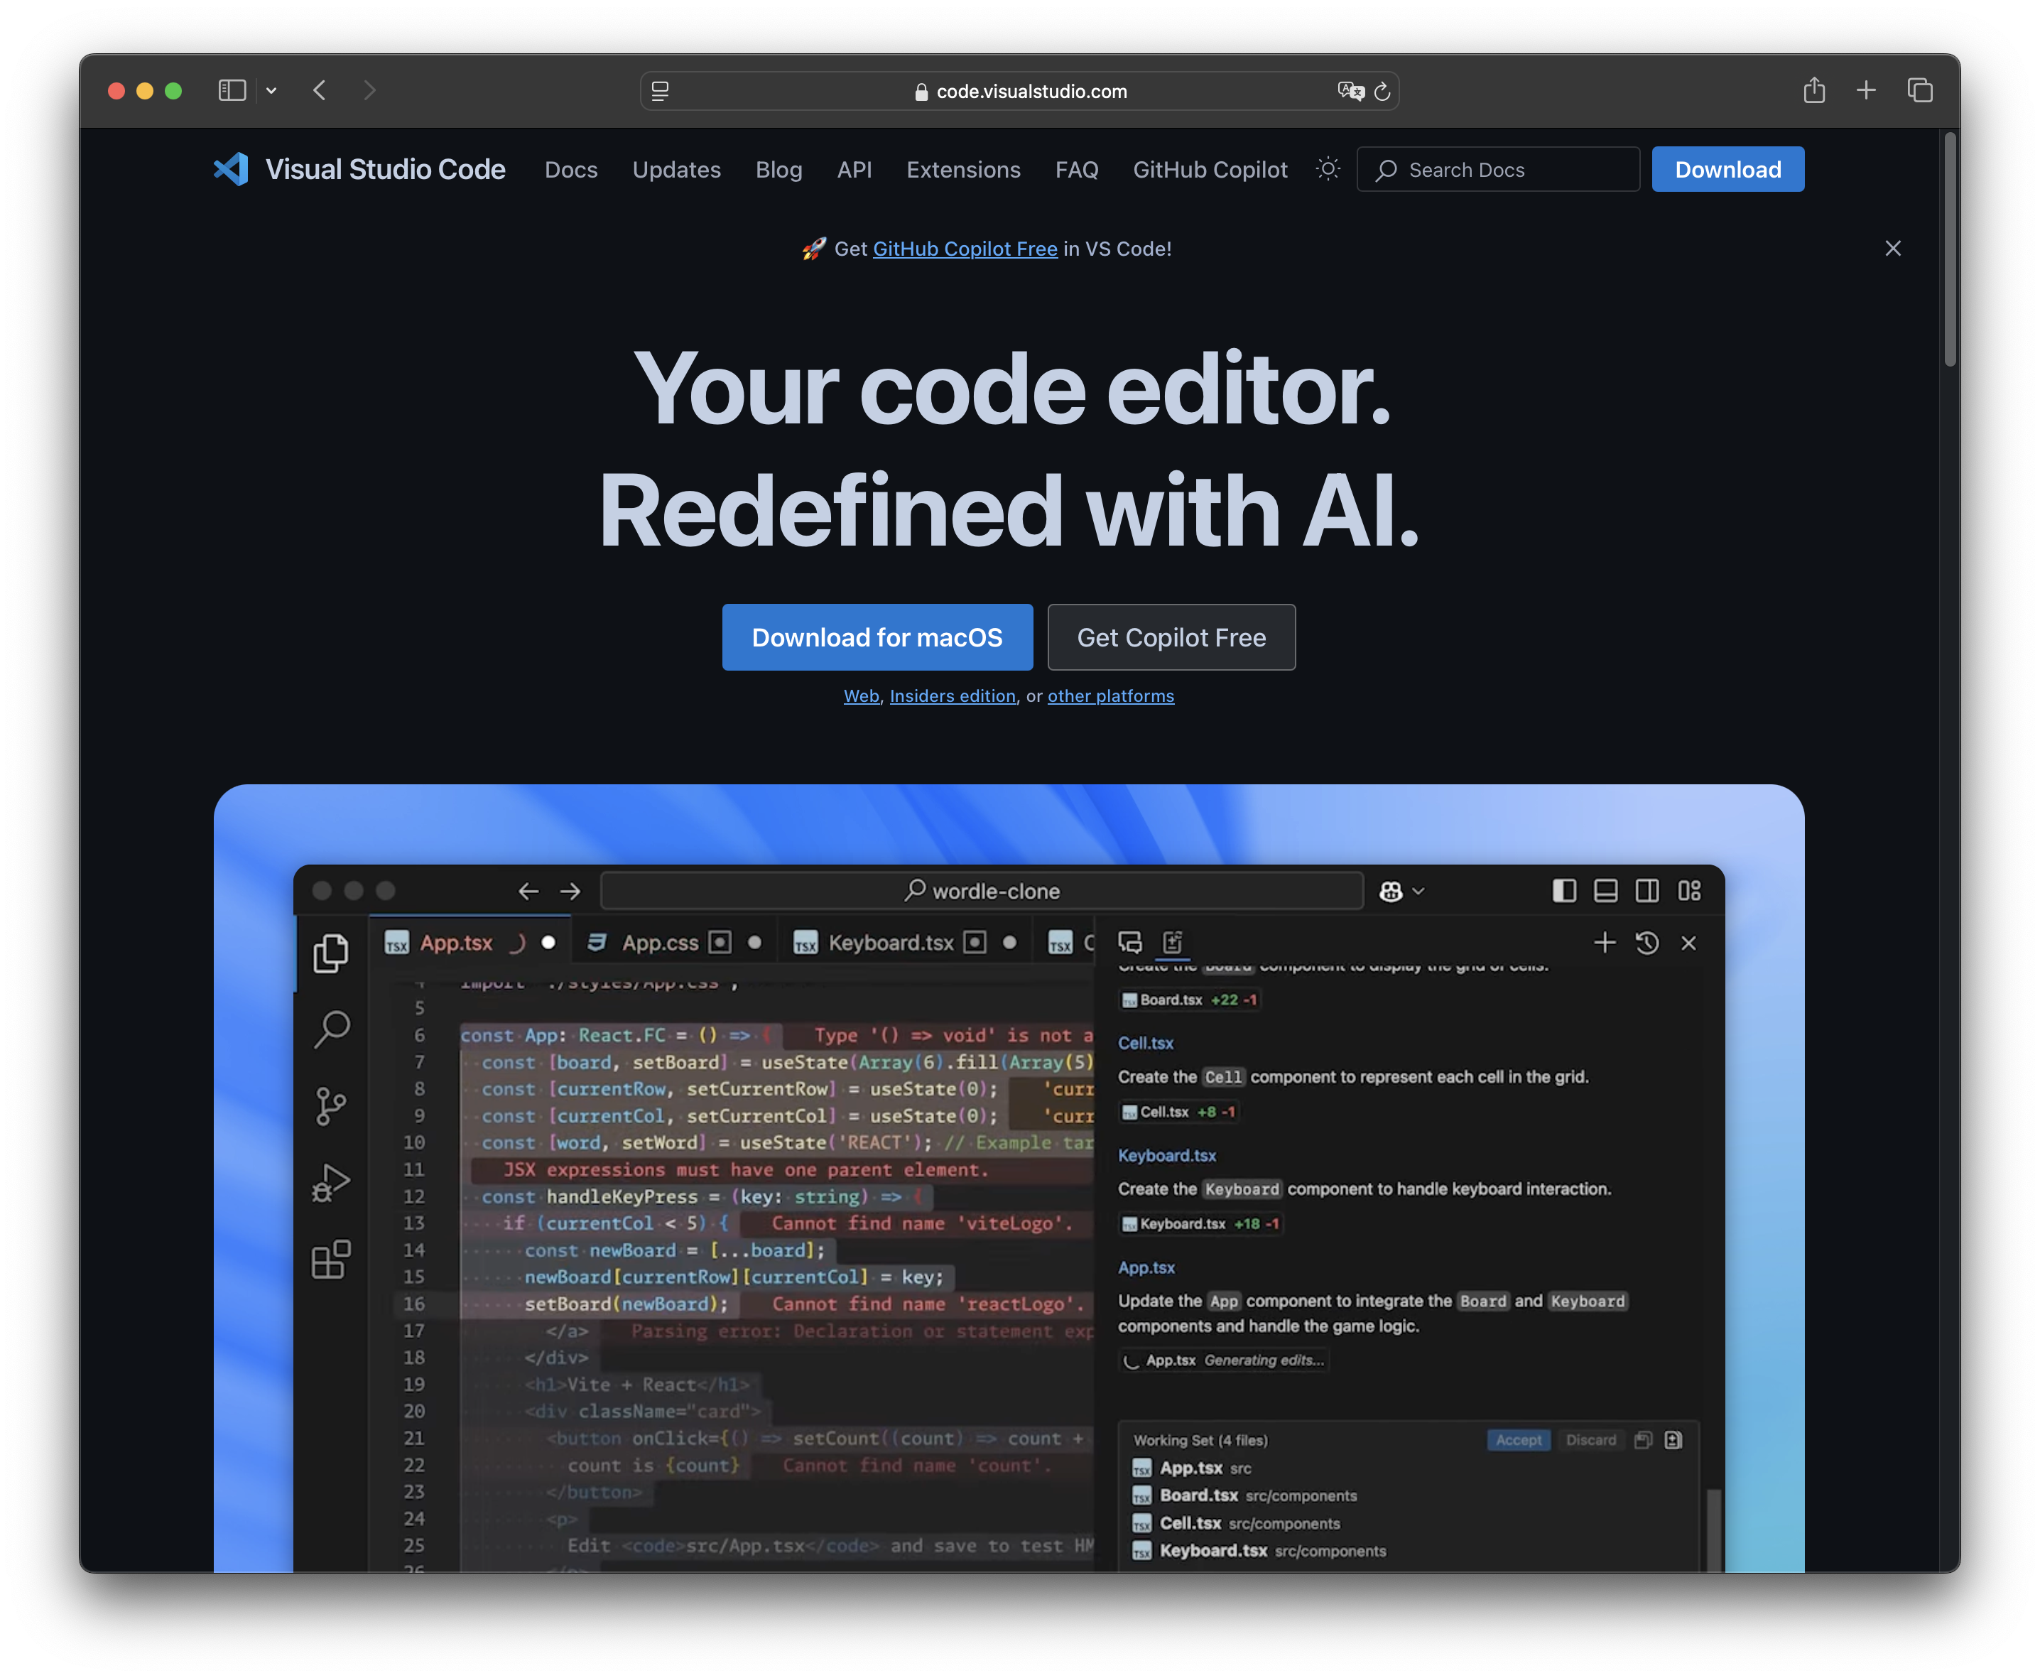Toggle the light/dark theme sun icon
This screenshot has height=1678, width=2040.
1328,169
